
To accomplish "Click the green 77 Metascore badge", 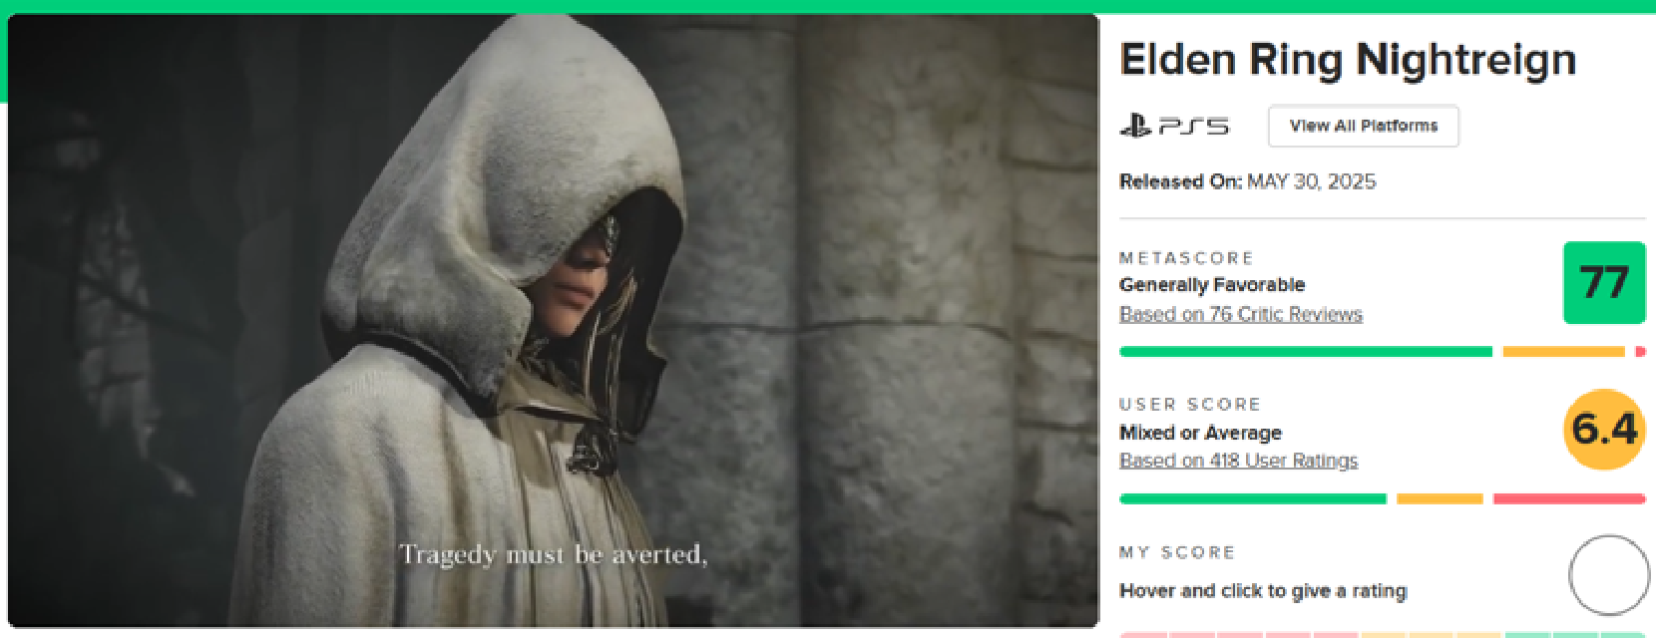I will (x=1604, y=283).
